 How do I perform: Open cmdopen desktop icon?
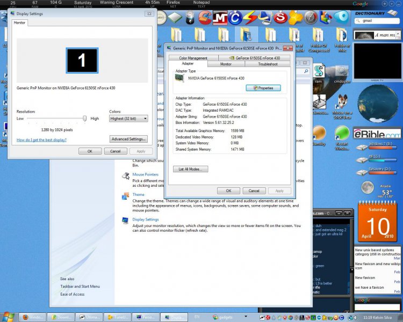(342, 74)
